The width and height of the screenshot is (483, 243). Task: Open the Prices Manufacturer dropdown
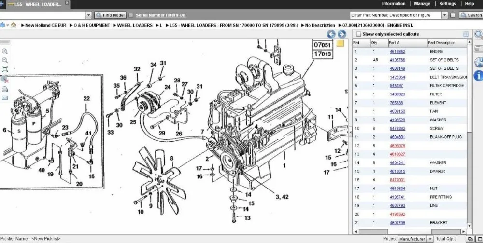tap(430, 239)
